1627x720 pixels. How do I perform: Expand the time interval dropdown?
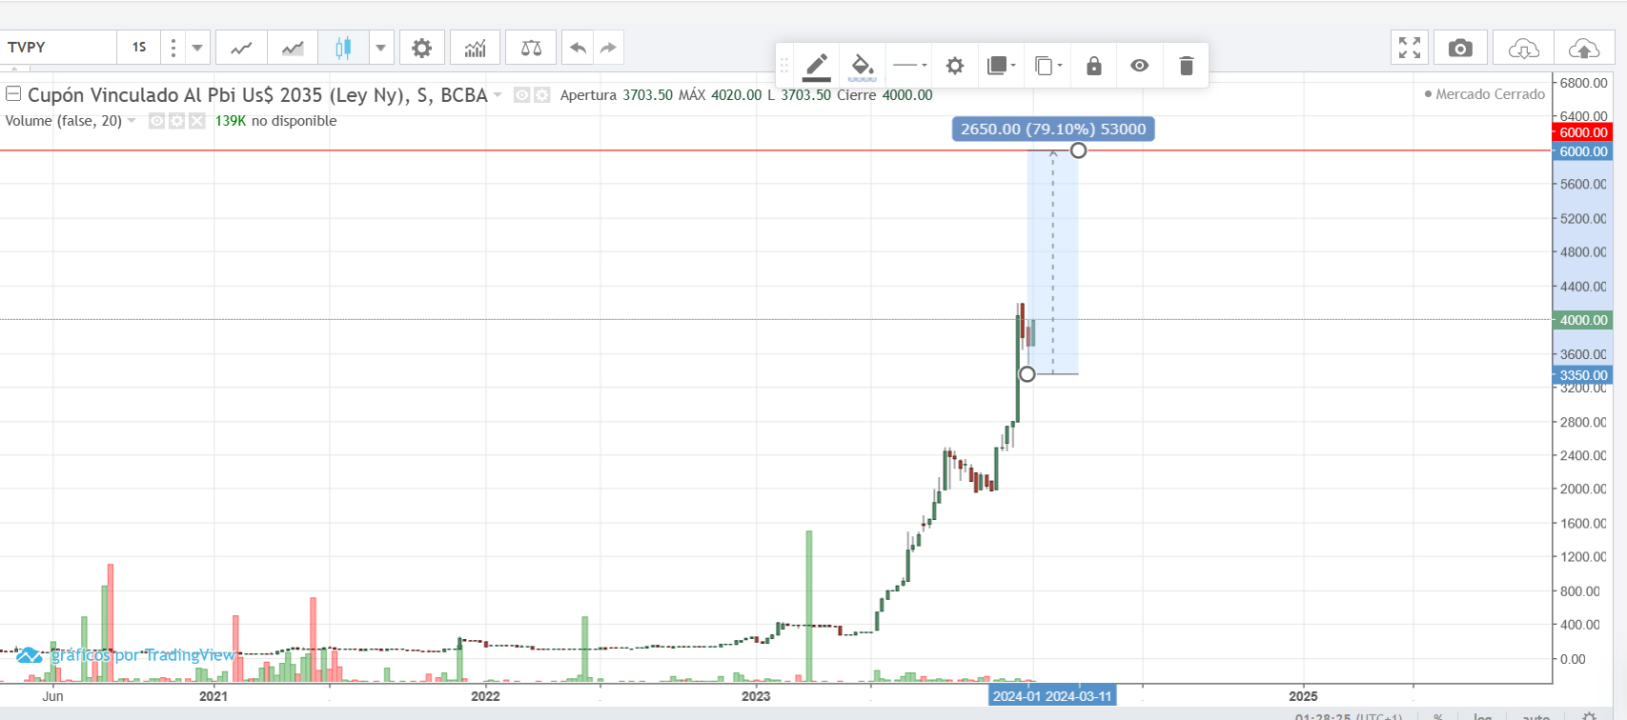click(197, 48)
